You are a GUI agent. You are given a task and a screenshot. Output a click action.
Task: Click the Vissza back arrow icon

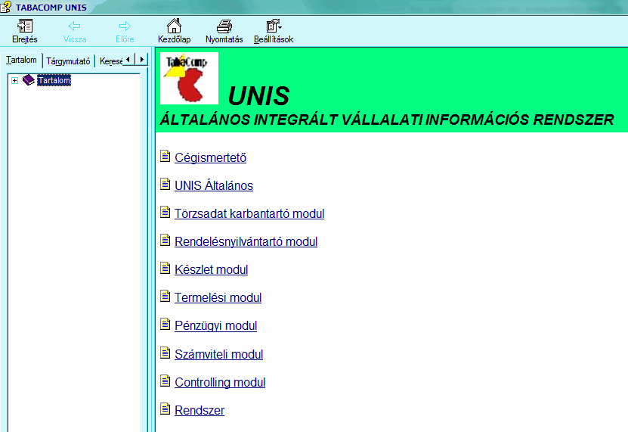[75, 26]
